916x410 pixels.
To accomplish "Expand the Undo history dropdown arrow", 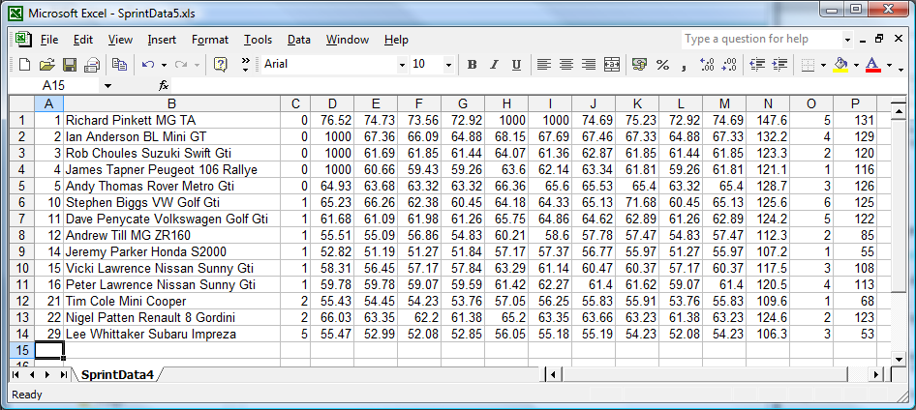I will tap(165, 65).
